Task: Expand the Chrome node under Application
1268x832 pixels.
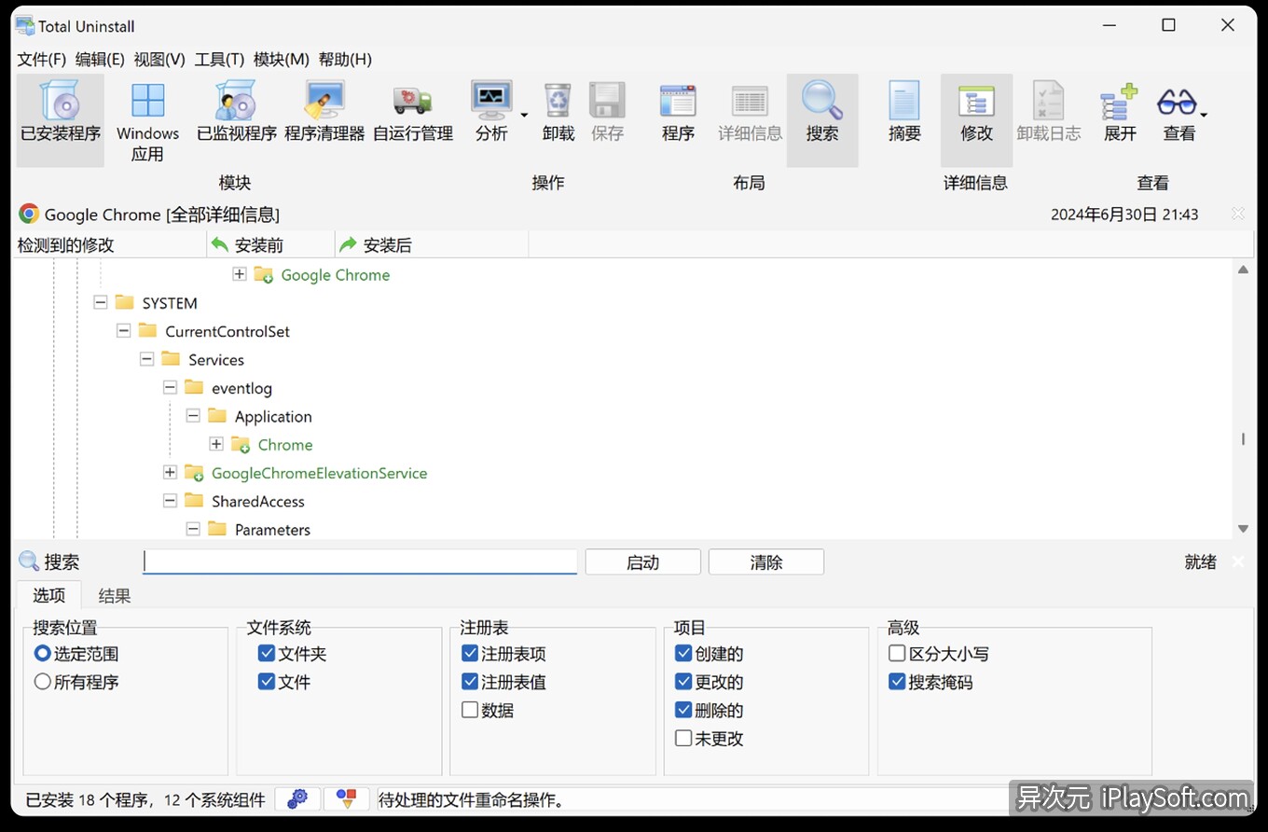Action: (215, 444)
